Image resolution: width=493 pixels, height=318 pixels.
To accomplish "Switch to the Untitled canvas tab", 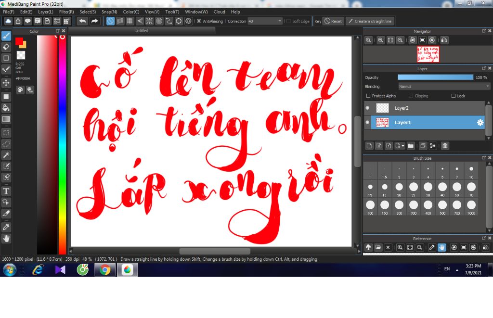I will [x=142, y=31].
